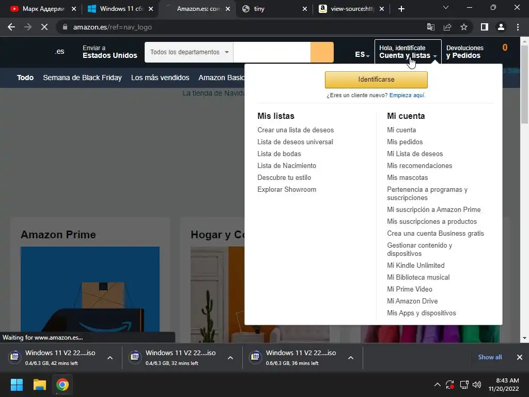This screenshot has height=397, width=529.
Task: Open the Chrome three-dot menu
Action: 518,27
